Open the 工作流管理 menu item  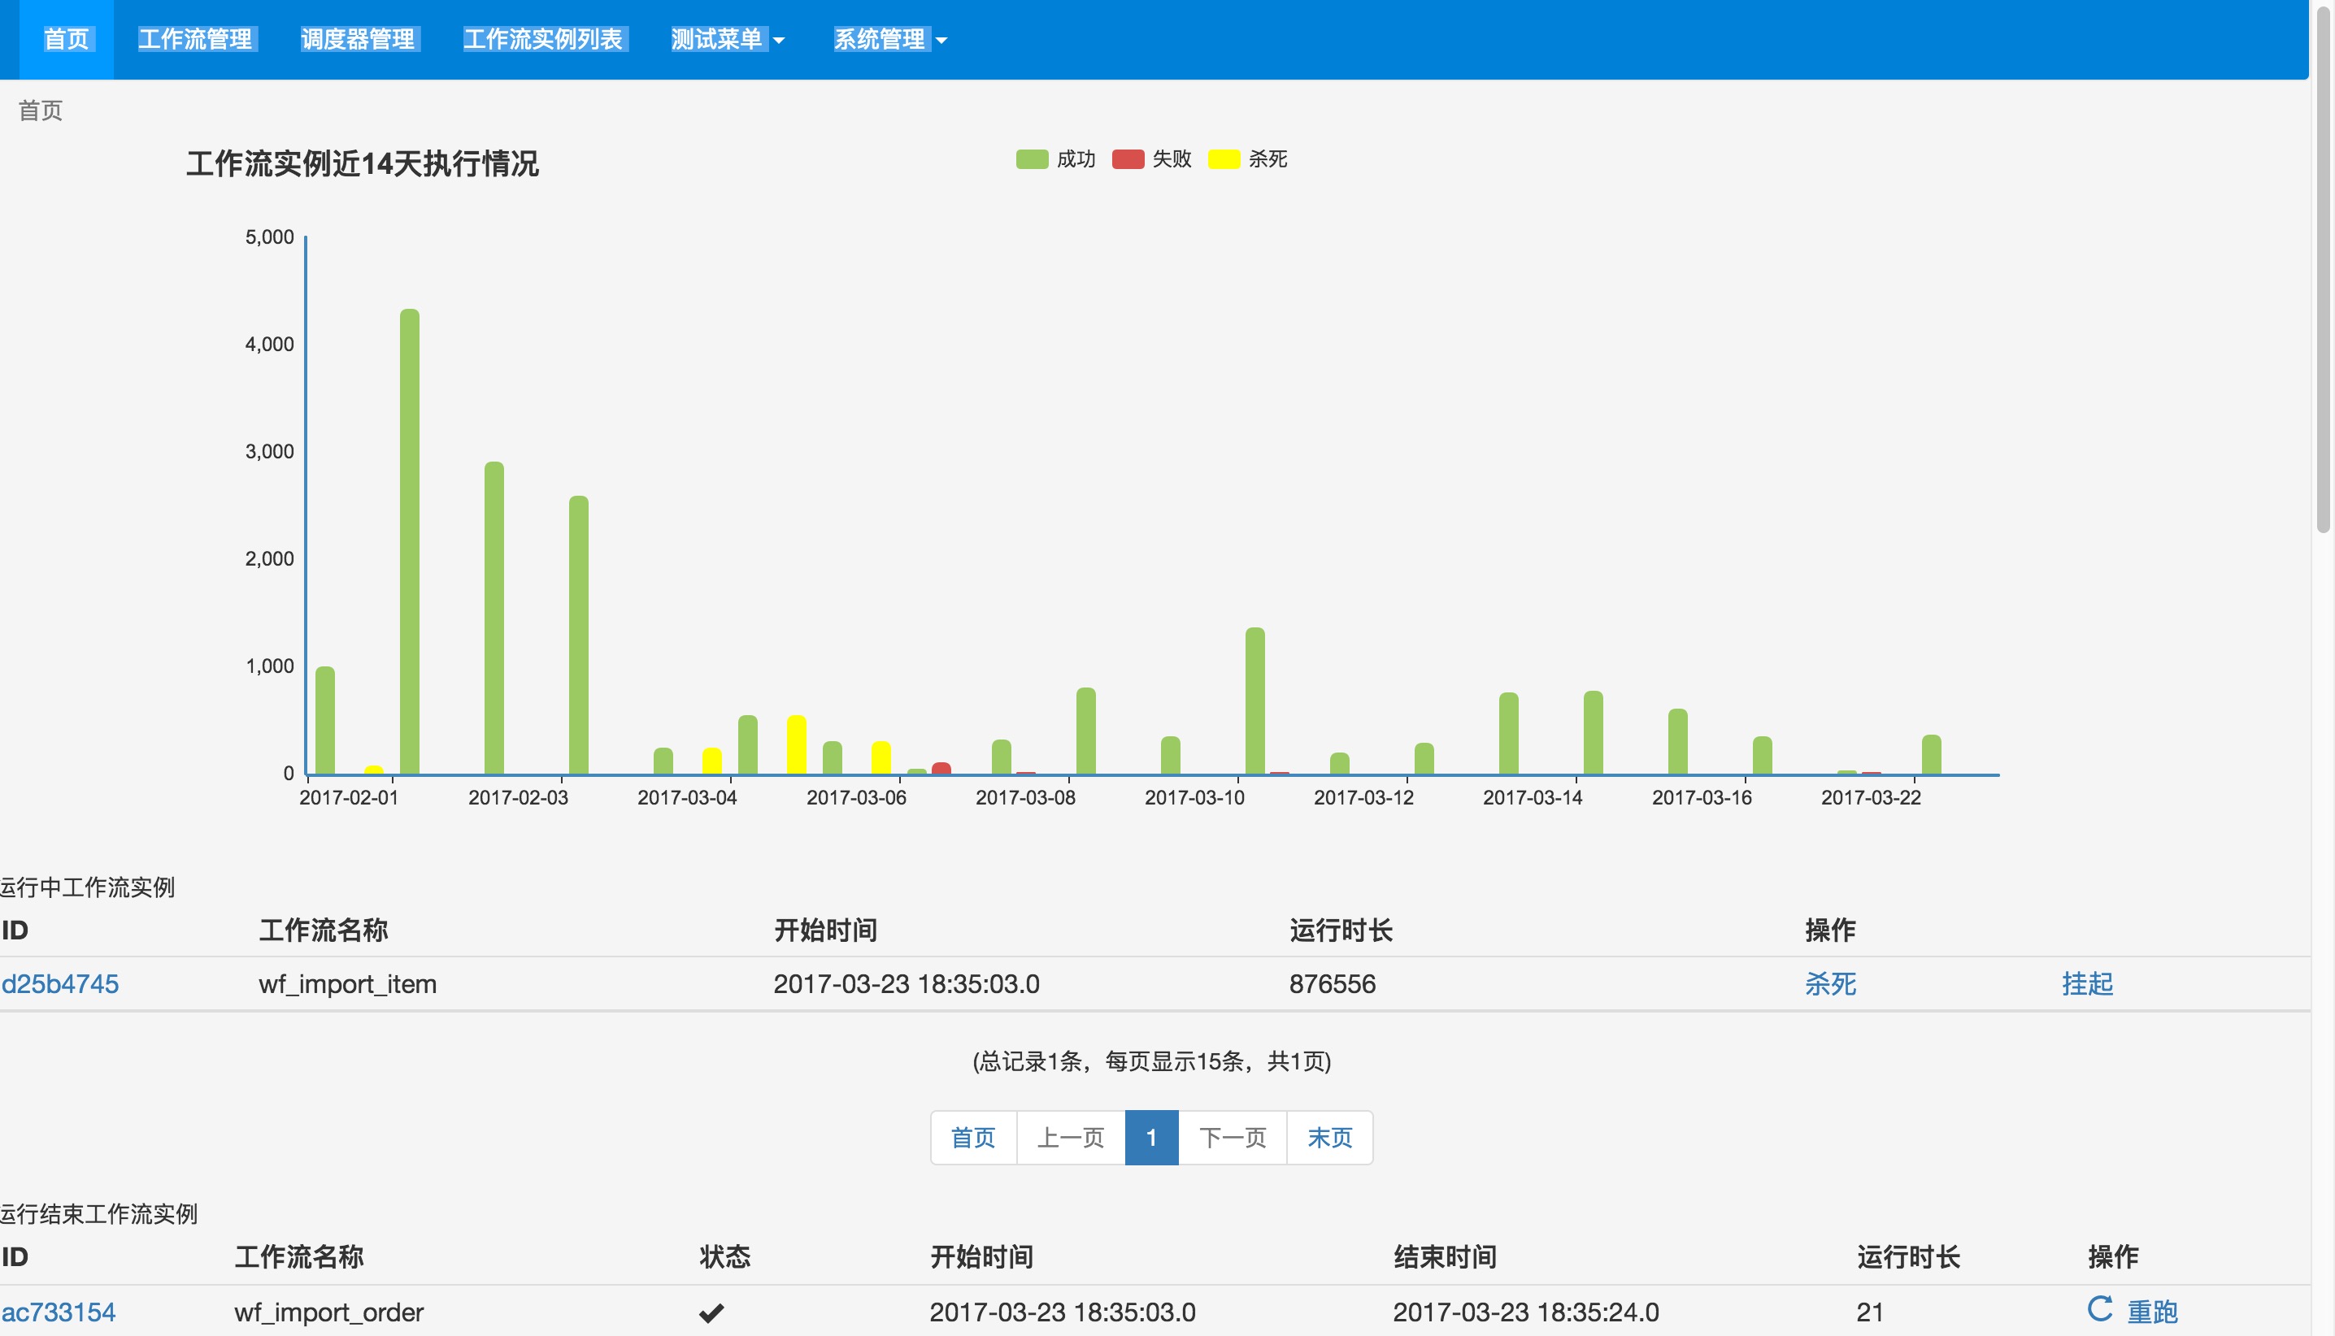tap(195, 40)
